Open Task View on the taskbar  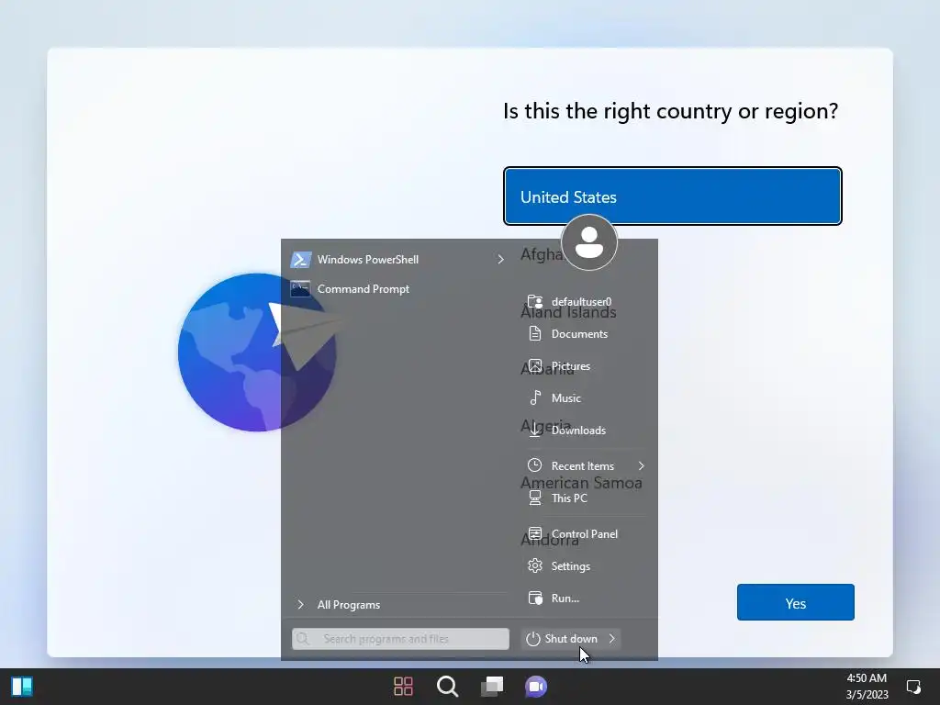tap(492, 687)
